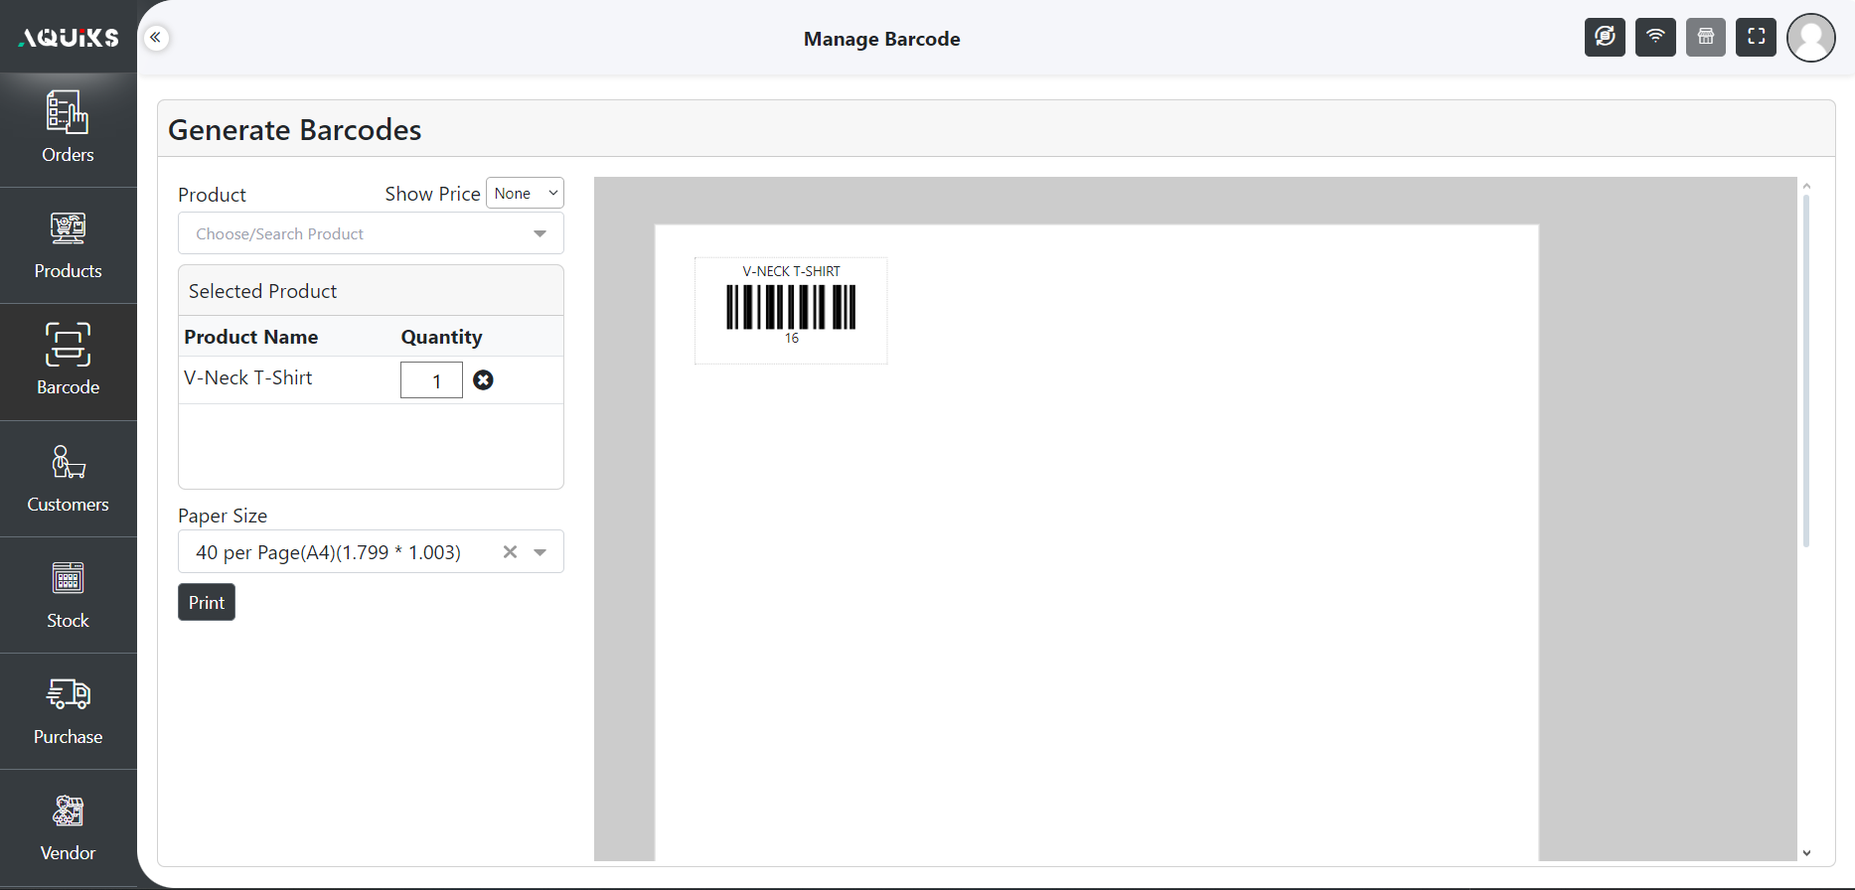Click the V-Neck T-Shirt product name

pos(248,377)
